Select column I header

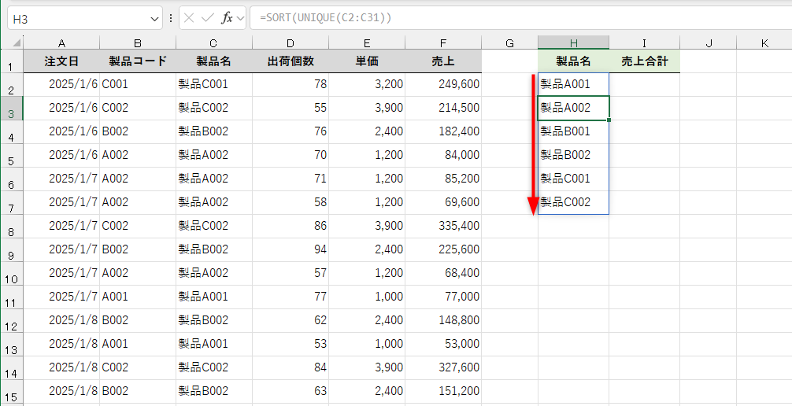(x=644, y=43)
